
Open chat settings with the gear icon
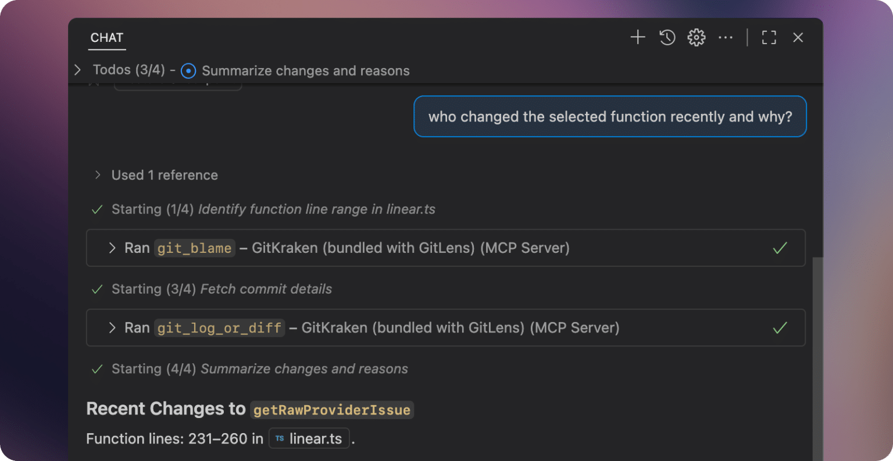click(x=696, y=37)
